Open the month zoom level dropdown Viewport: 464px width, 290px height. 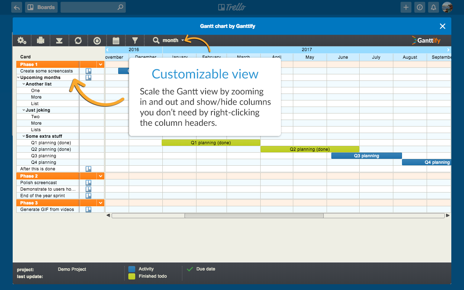coord(173,40)
